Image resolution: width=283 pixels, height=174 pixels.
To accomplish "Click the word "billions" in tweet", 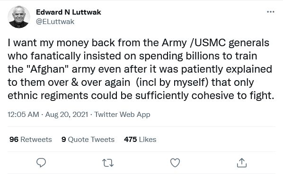I will pos(203,56).
